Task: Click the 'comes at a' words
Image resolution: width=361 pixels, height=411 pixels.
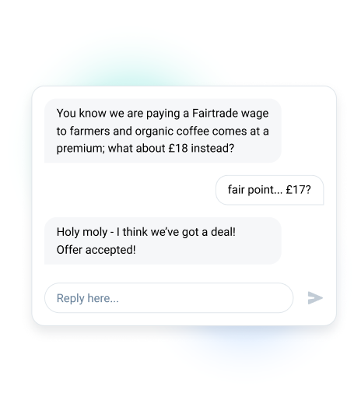Action: click(240, 131)
